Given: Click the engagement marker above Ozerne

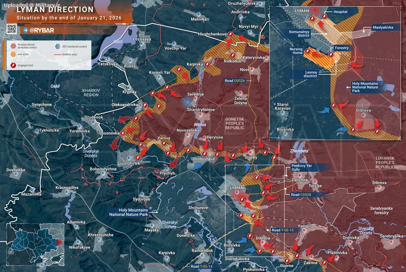Looking at the screenshot, I should click(x=287, y=261).
